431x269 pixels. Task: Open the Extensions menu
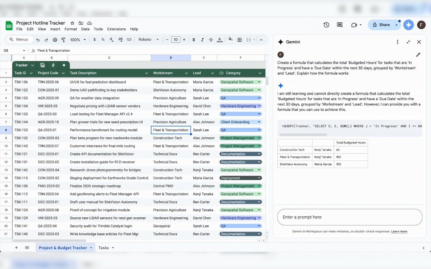click(116, 29)
